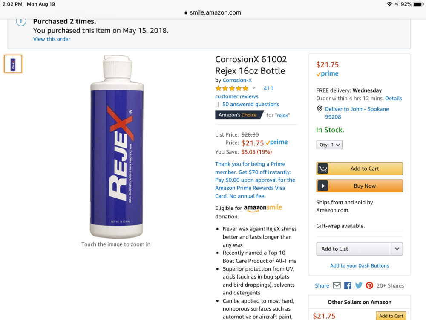Click the 50 answered questions link
This screenshot has height=320, width=426.
(x=250, y=104)
